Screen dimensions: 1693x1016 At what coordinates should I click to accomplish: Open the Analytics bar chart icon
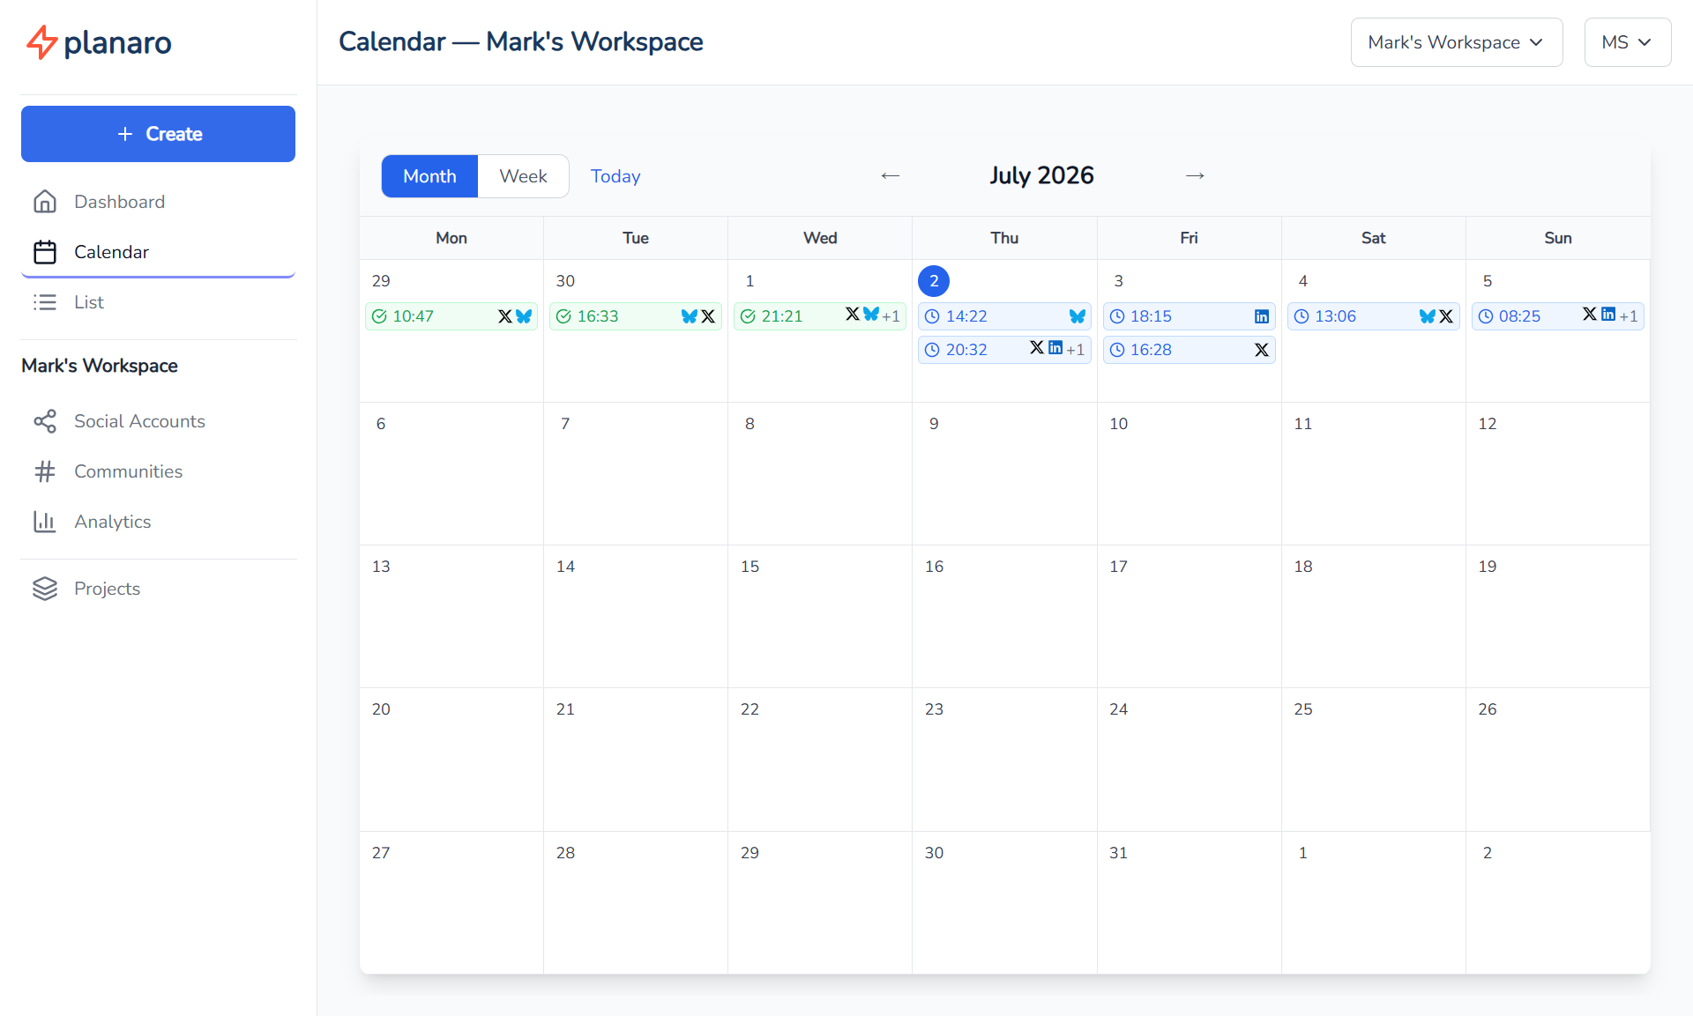pos(45,522)
